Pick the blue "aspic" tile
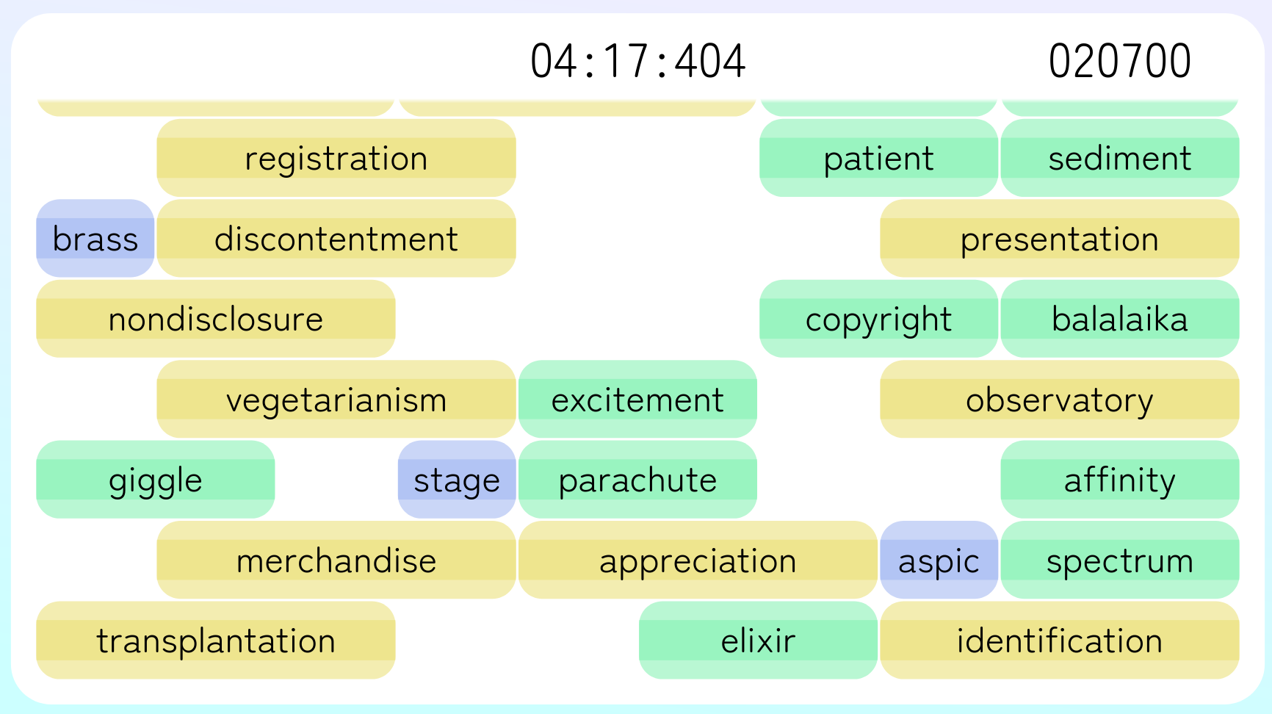The width and height of the screenshot is (1272, 714). point(939,560)
